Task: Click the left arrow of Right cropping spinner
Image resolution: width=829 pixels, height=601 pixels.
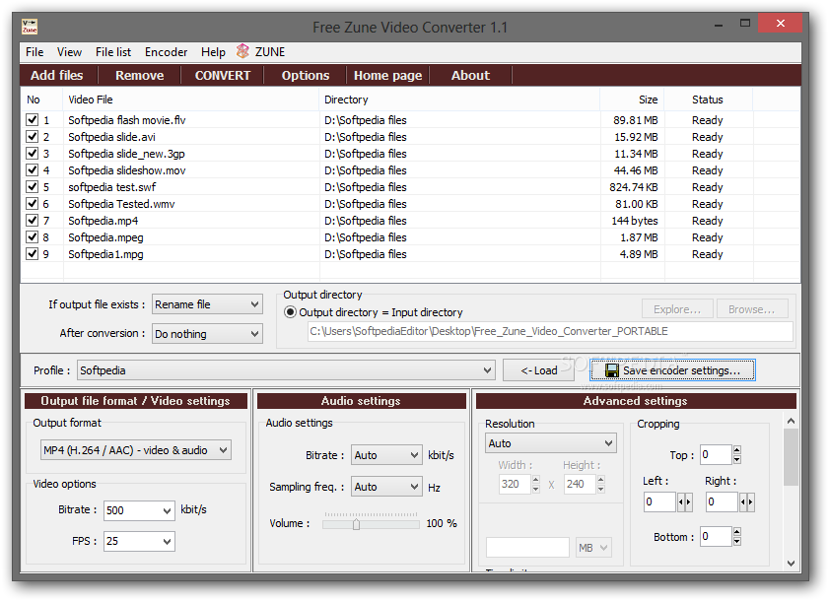Action: (743, 501)
